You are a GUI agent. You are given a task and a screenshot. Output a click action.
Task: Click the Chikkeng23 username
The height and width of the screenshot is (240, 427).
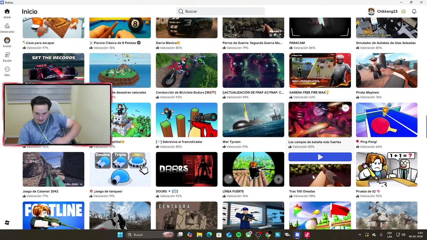pos(387,11)
